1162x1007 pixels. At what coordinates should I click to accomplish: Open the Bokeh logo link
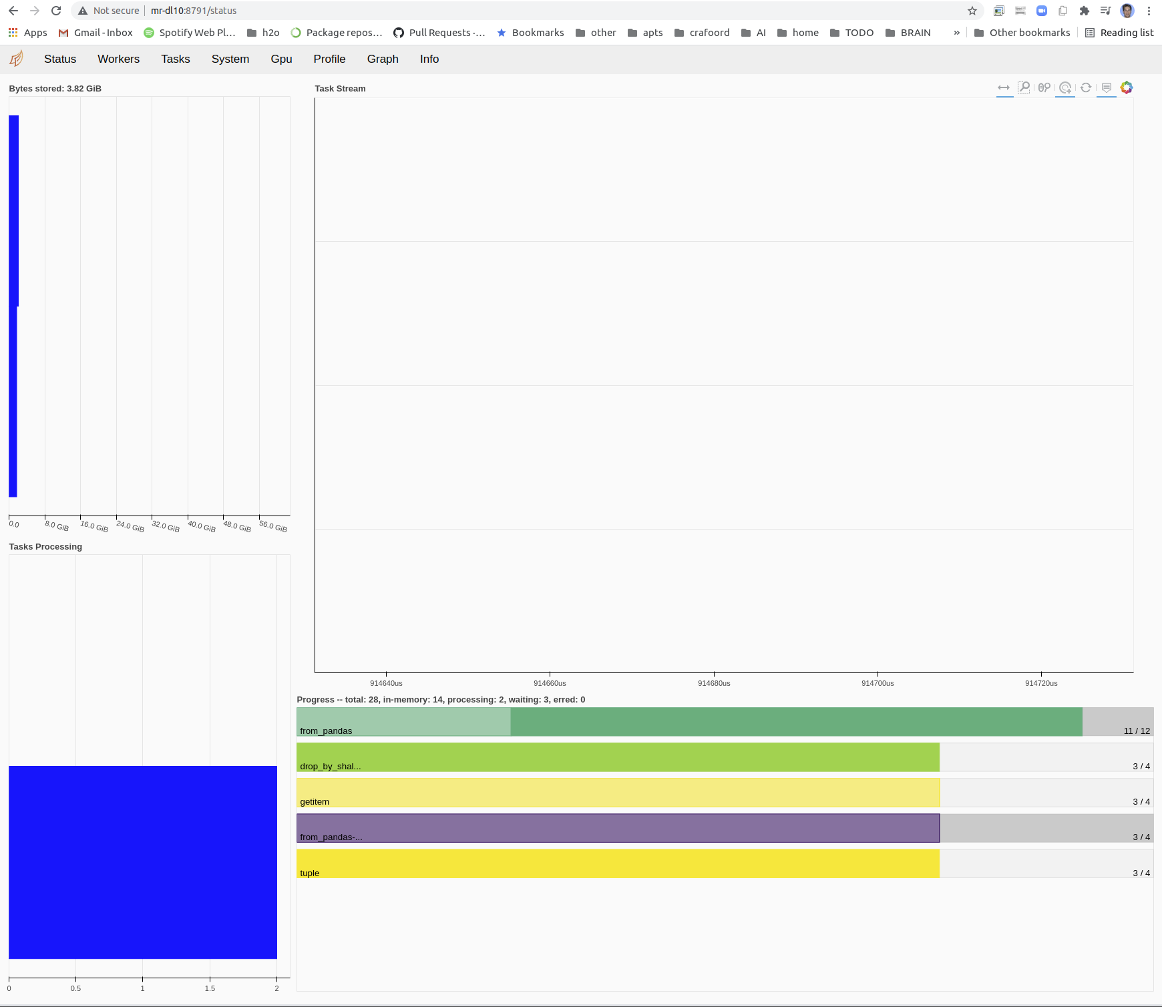coord(1127,87)
